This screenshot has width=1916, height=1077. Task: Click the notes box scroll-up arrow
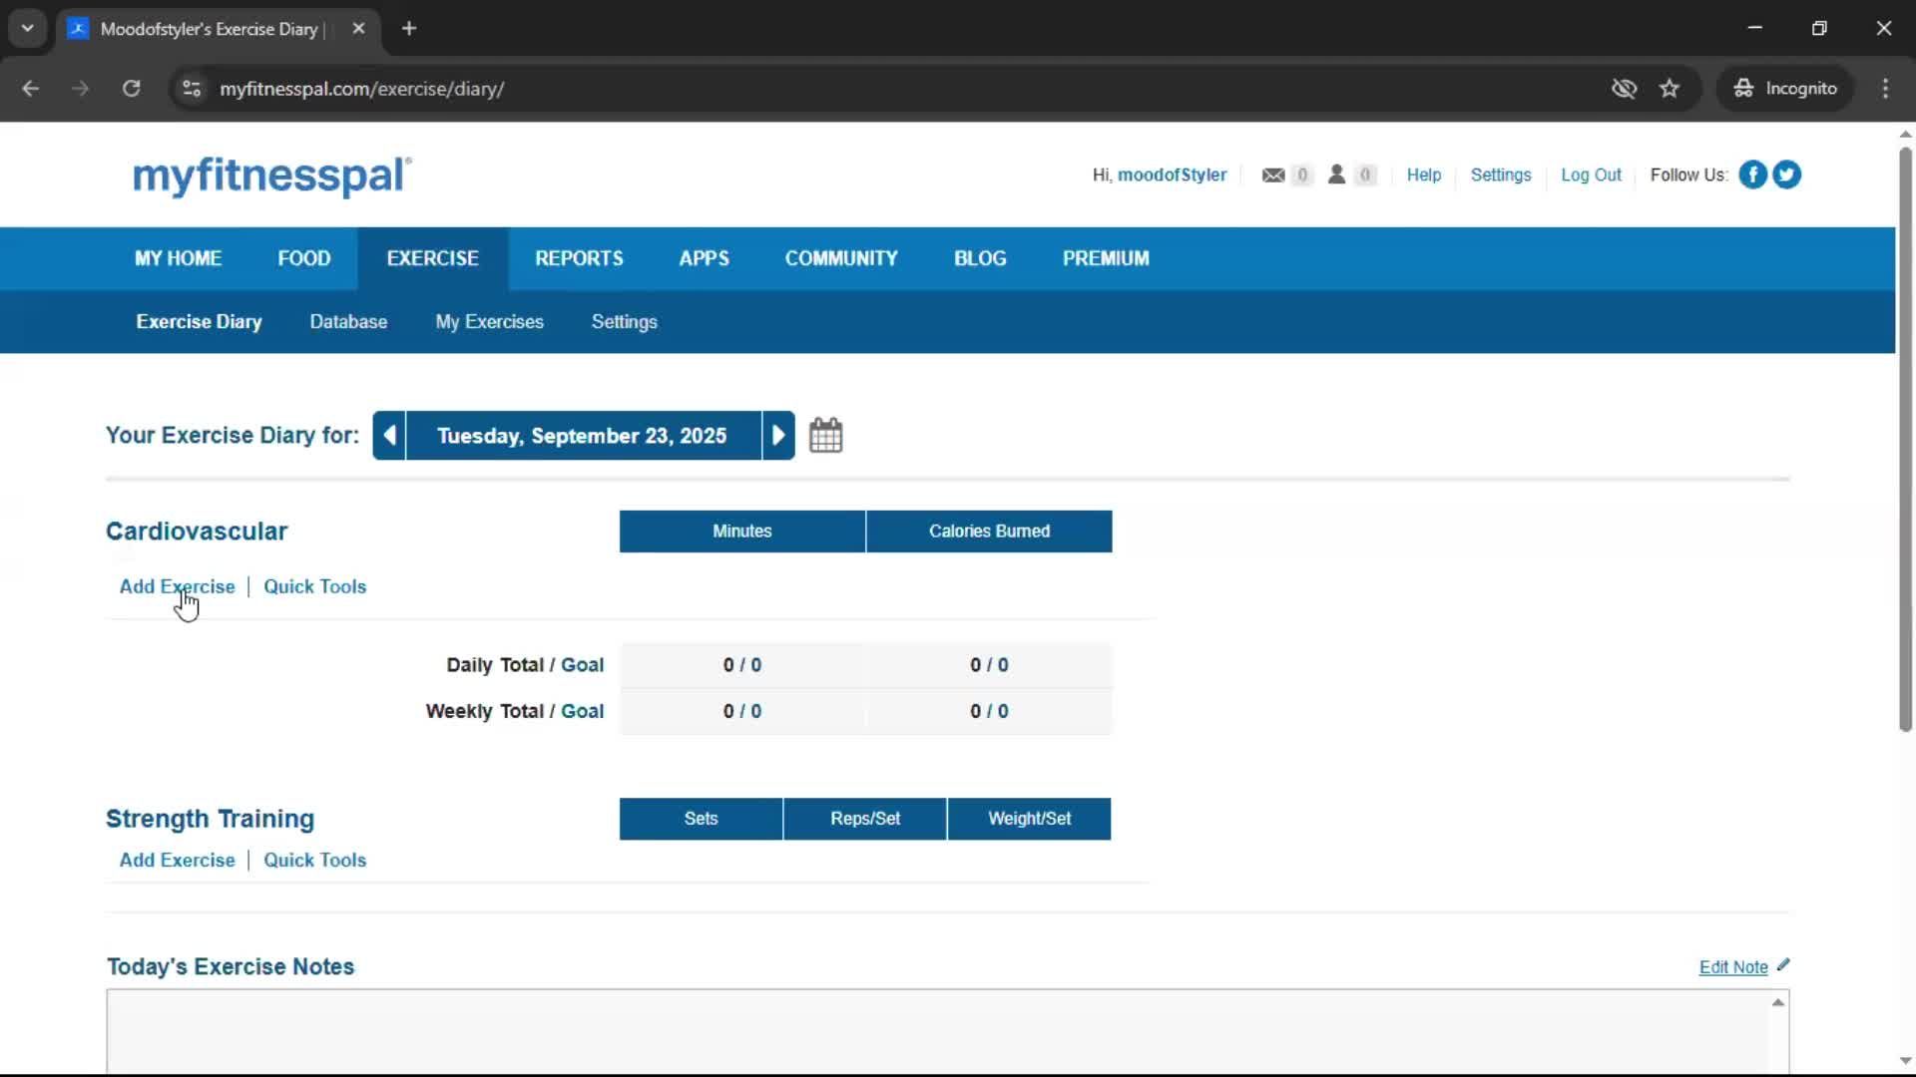pos(1778,1002)
